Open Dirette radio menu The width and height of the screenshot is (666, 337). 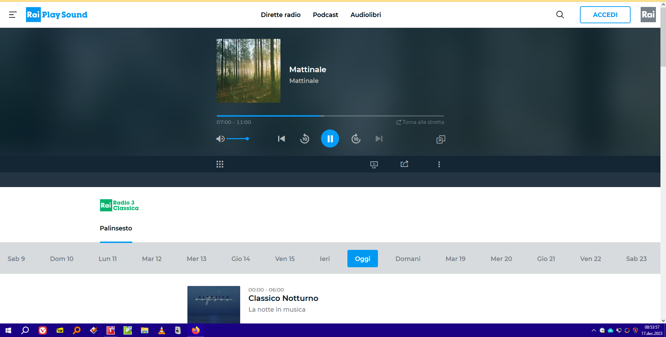click(x=280, y=15)
